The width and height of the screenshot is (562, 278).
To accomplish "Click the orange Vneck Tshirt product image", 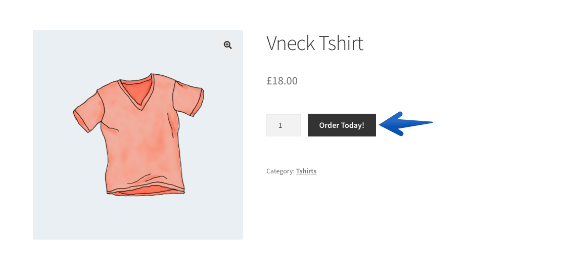I will tap(138, 134).
